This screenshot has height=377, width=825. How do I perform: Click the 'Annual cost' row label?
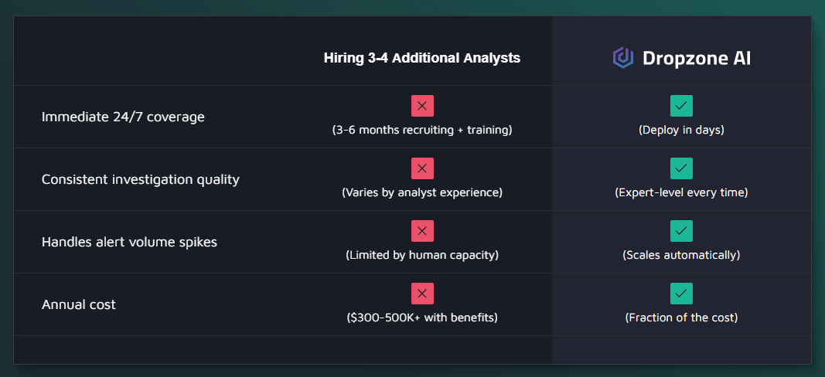(x=78, y=304)
